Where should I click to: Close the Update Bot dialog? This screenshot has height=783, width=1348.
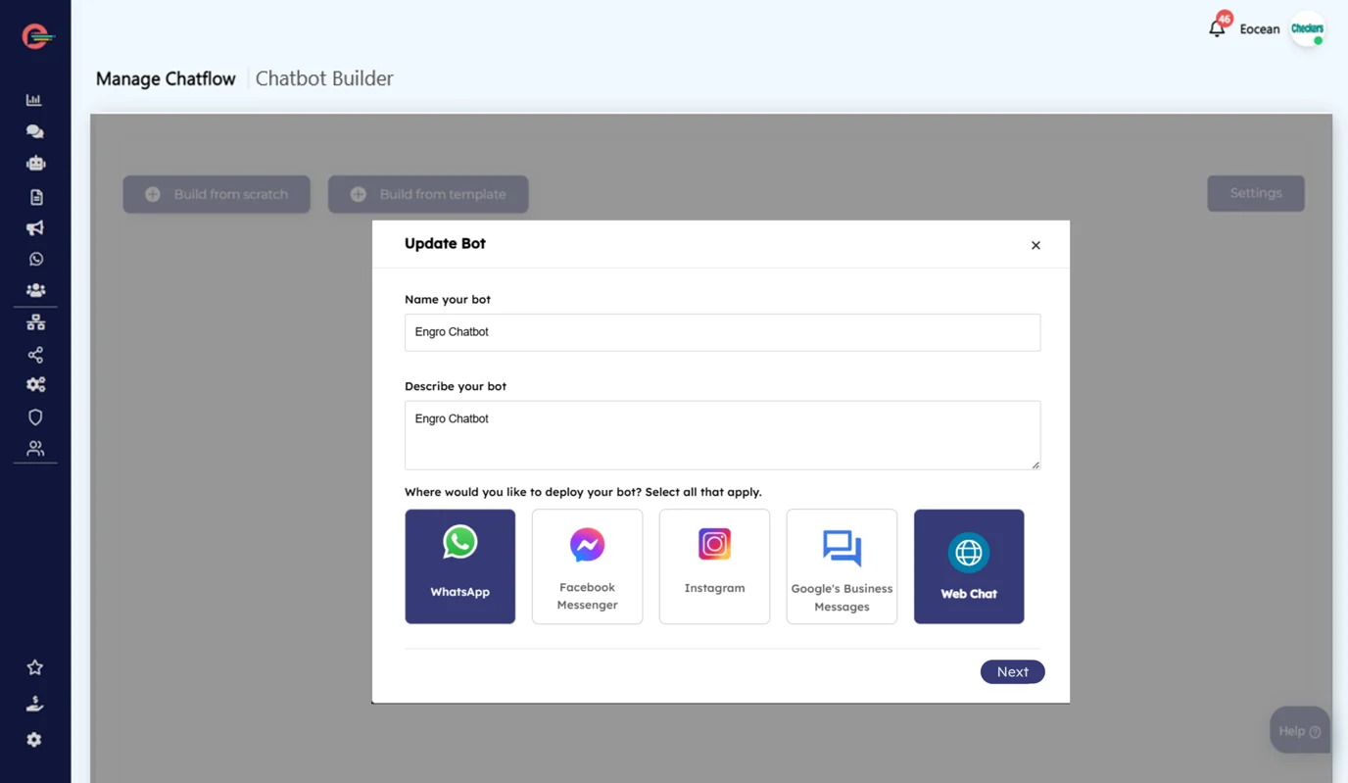[1035, 245]
